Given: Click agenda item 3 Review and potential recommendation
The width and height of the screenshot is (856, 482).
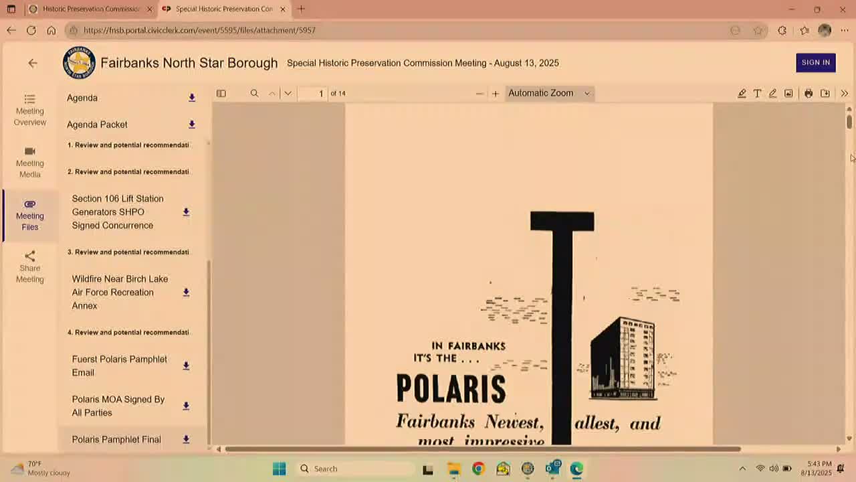Looking at the screenshot, I should tap(128, 252).
